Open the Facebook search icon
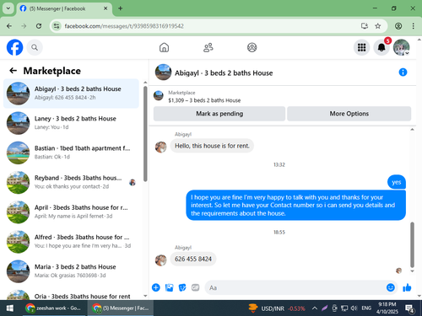 click(x=35, y=47)
